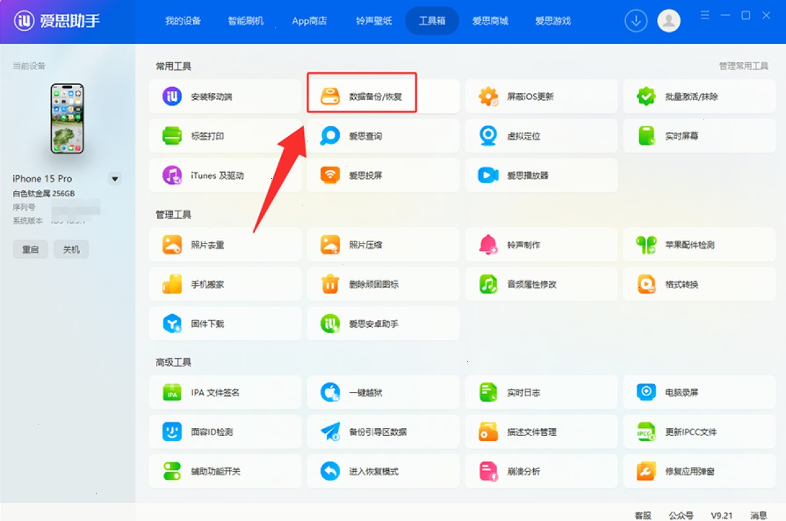Open the 爱思商城 tab

click(491, 21)
